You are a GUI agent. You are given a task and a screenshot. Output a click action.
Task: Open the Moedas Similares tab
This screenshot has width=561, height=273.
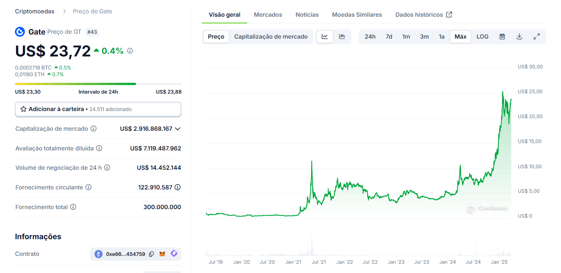(x=357, y=15)
